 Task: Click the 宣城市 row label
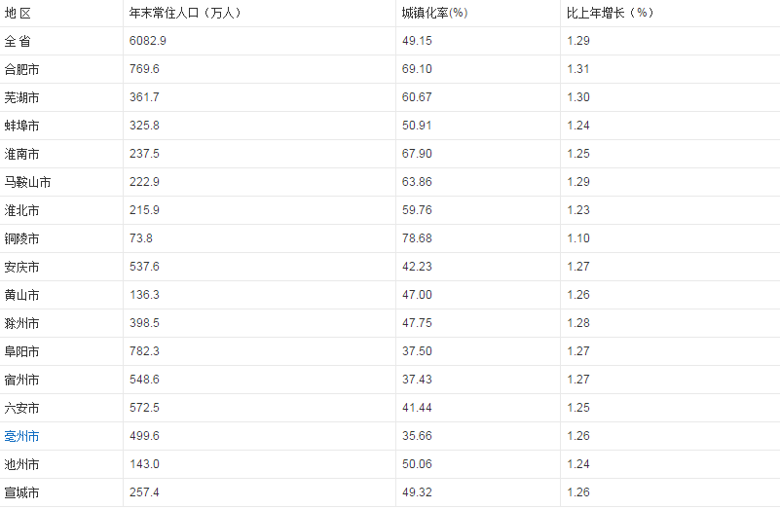tap(21, 493)
